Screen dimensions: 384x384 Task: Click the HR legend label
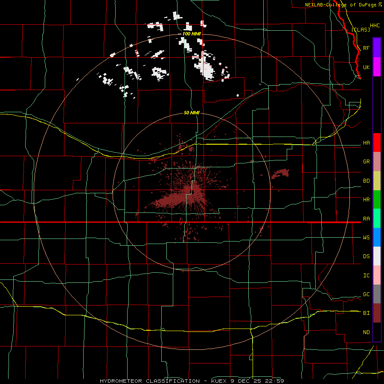tap(366, 200)
